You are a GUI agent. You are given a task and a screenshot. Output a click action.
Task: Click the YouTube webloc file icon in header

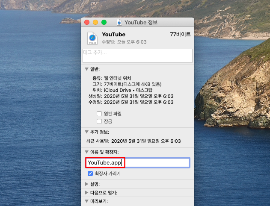pyautogui.click(x=92, y=38)
